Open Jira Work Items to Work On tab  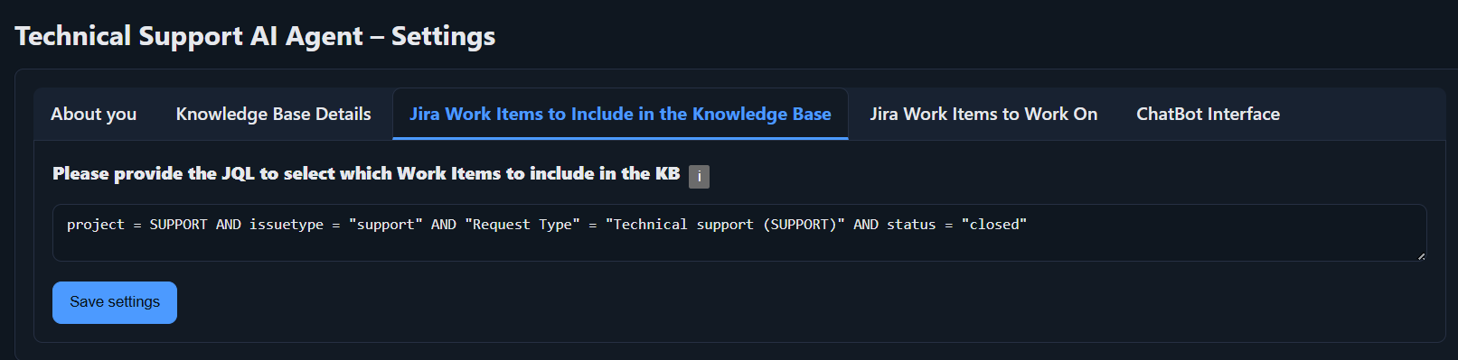[983, 115]
